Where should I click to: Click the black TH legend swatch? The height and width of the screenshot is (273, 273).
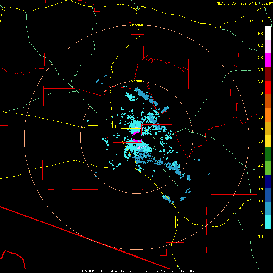point(268,236)
